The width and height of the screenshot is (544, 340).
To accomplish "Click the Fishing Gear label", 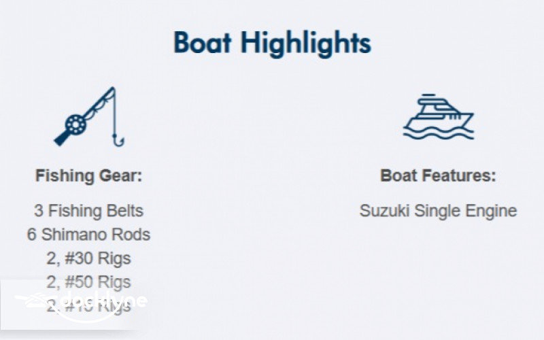I will (x=88, y=176).
